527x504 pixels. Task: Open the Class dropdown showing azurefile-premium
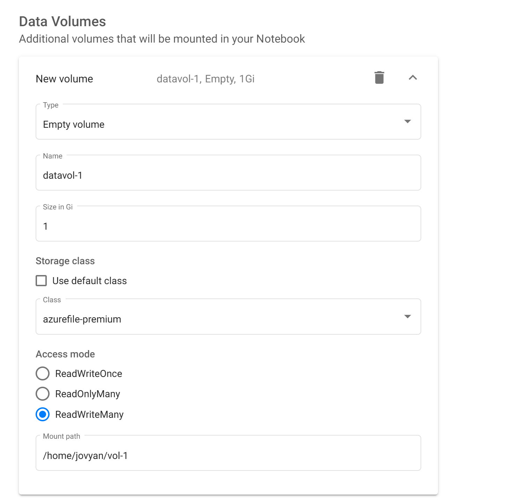[223, 319]
